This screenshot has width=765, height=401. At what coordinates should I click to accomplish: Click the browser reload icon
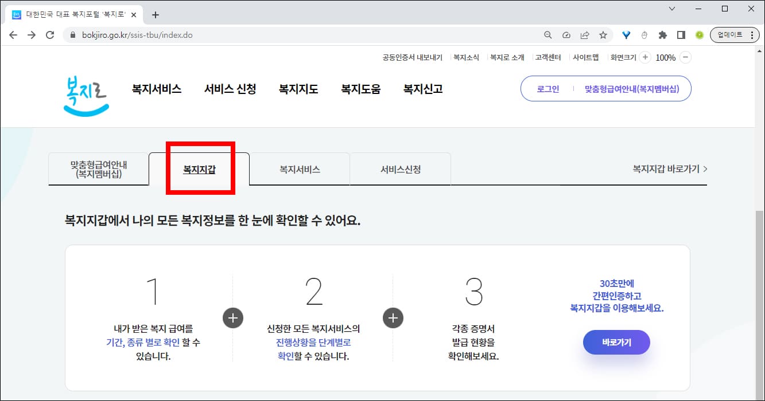[51, 34]
